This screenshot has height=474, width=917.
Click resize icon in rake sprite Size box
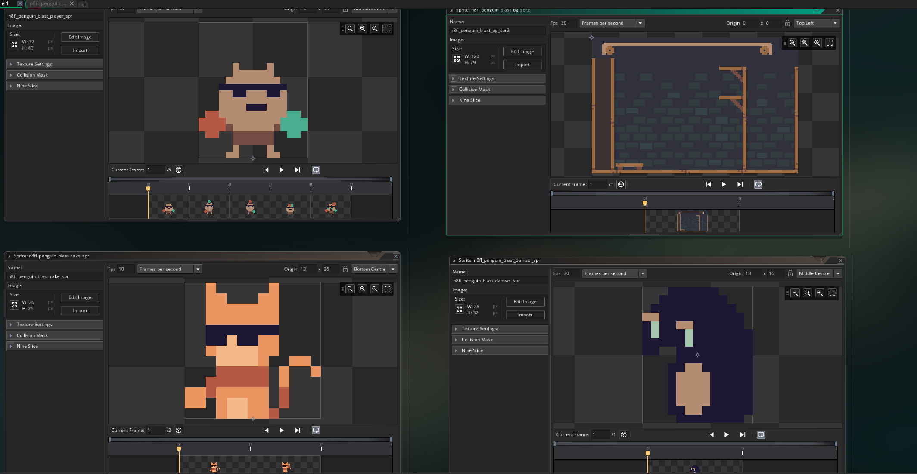point(15,305)
